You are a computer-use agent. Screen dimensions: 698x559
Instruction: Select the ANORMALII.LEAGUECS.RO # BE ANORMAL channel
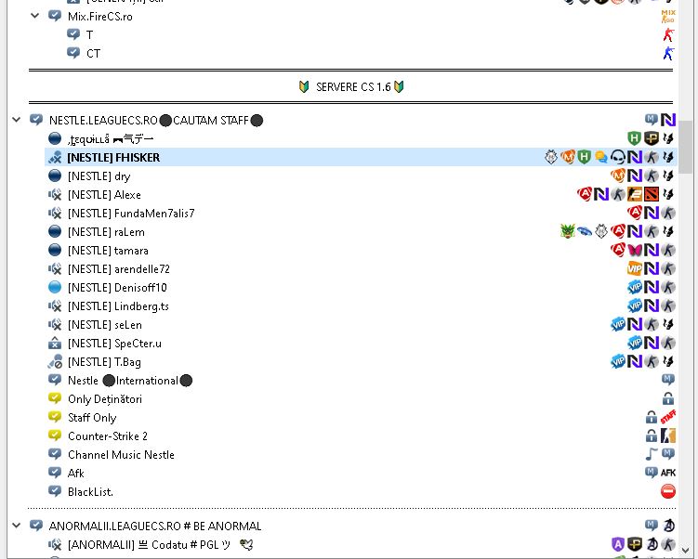tap(155, 526)
